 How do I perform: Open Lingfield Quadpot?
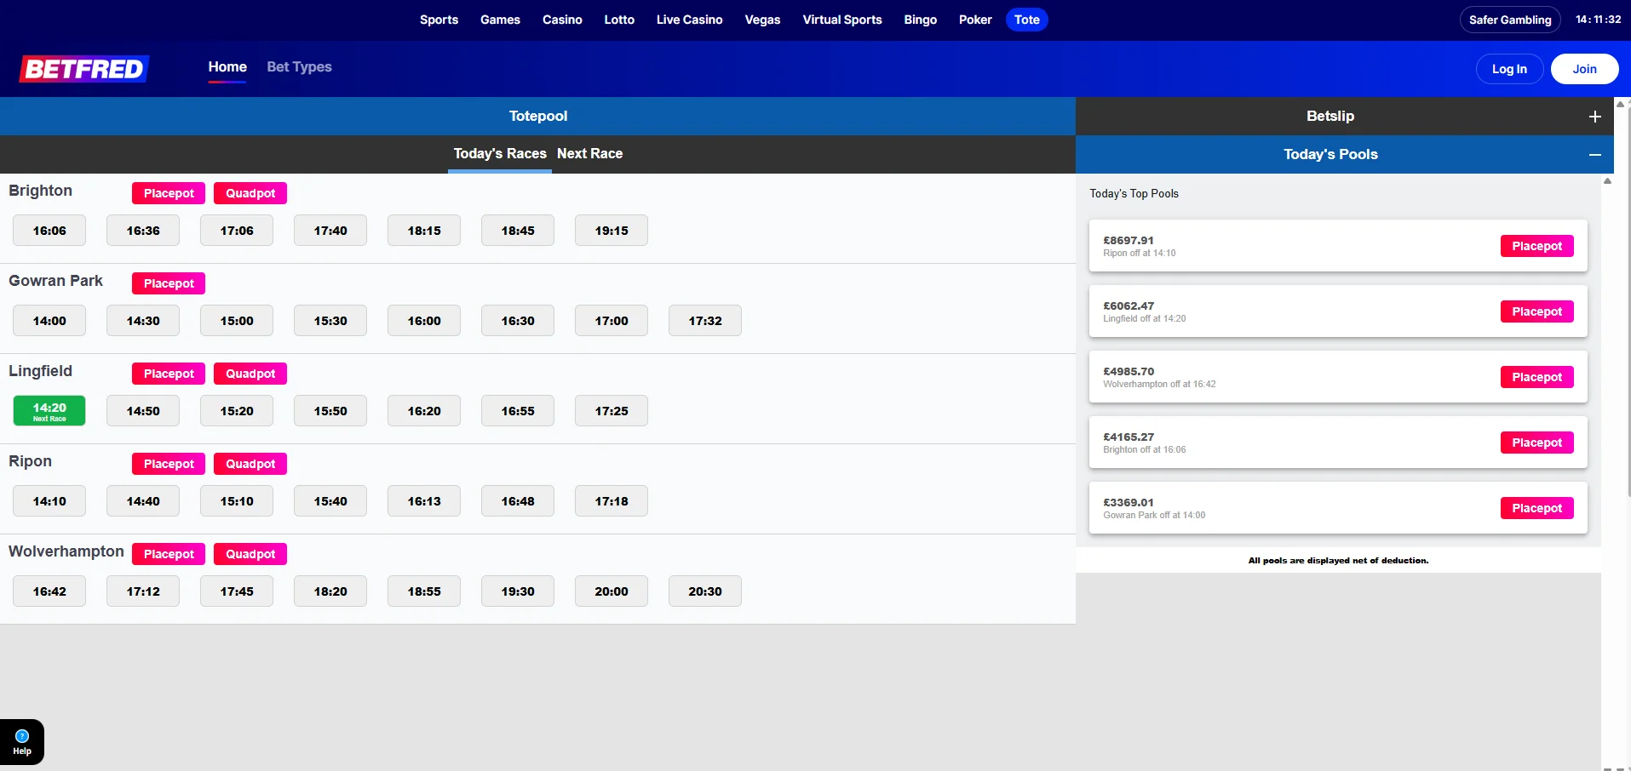(250, 374)
